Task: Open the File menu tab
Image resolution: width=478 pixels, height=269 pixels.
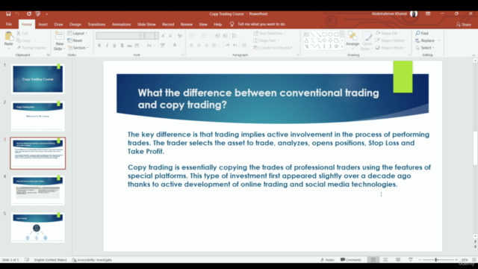Action: coord(8,24)
